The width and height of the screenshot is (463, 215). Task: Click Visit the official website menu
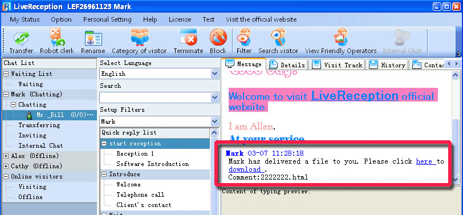tap(261, 19)
